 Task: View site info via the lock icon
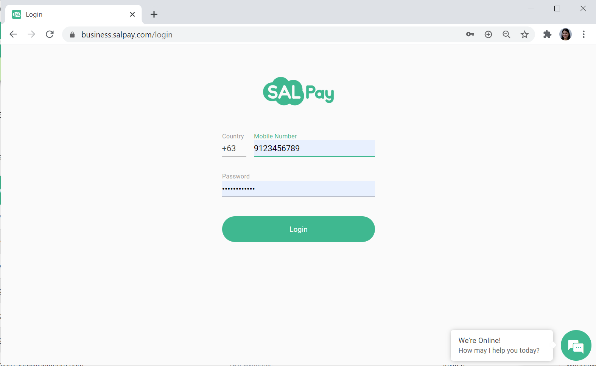72,35
